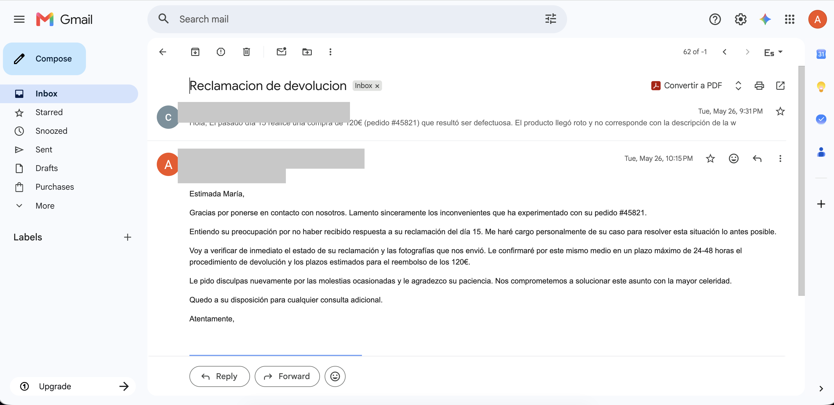This screenshot has width=834, height=405.
Task: Expand or collapse all messages
Action: point(738,85)
